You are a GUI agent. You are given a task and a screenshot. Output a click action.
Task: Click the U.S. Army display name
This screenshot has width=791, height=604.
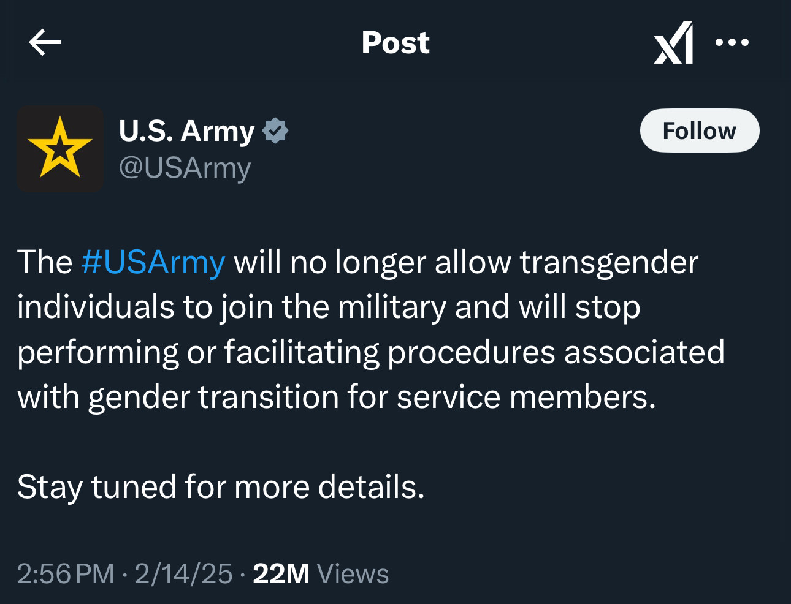click(x=186, y=130)
